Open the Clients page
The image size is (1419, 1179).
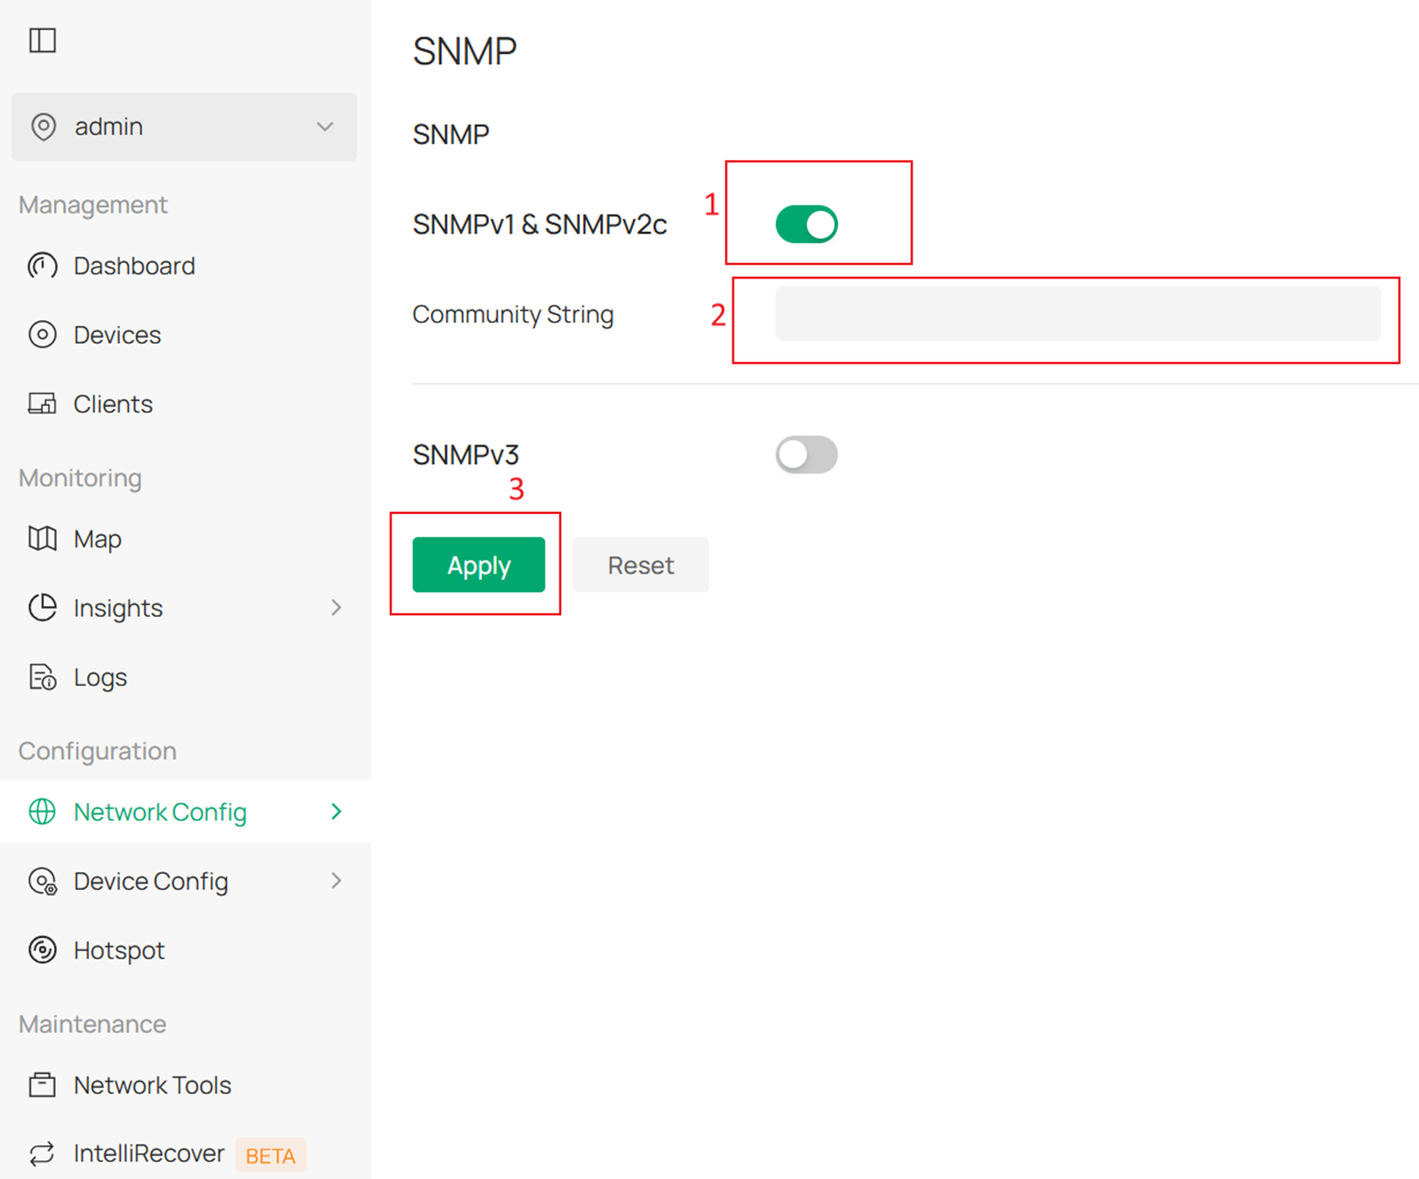(112, 404)
